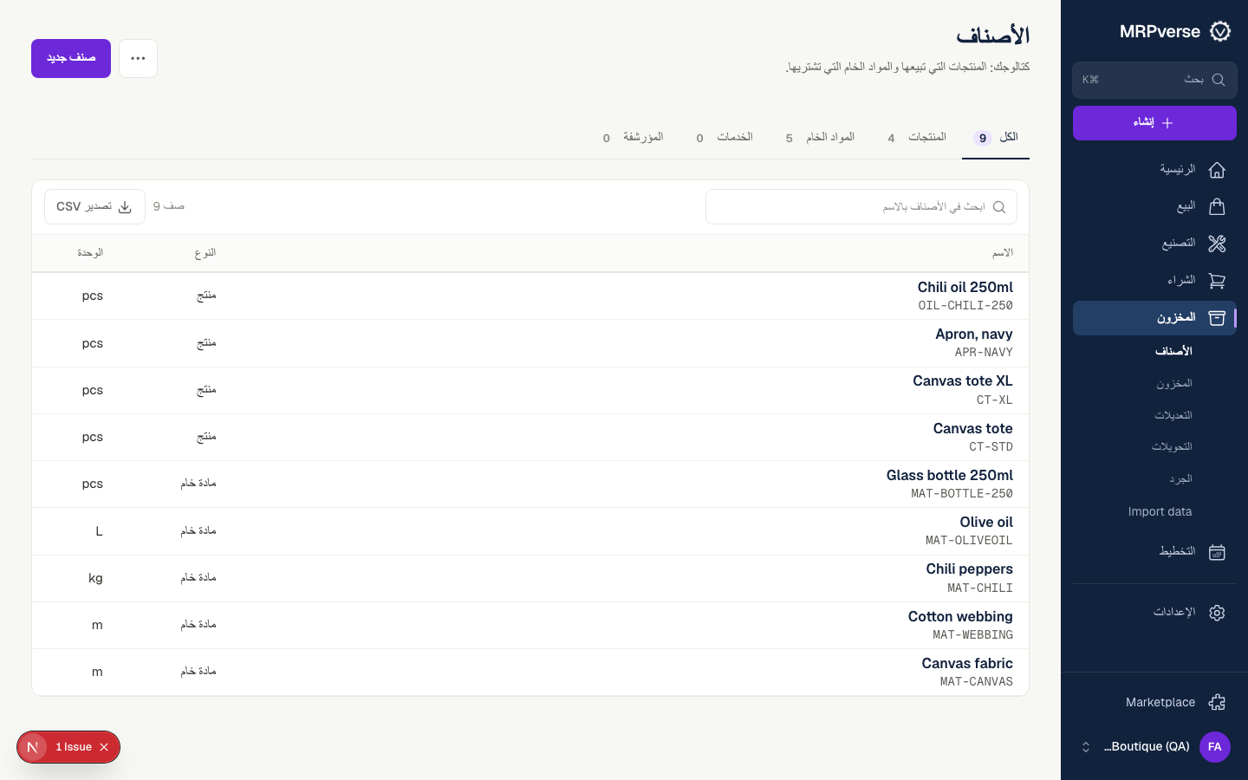Click the صنف جديد button

(71, 58)
